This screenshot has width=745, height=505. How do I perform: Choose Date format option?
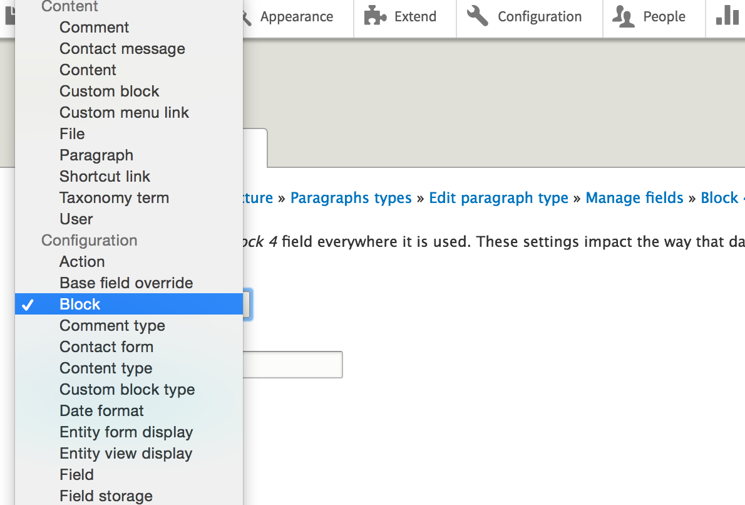129,410
